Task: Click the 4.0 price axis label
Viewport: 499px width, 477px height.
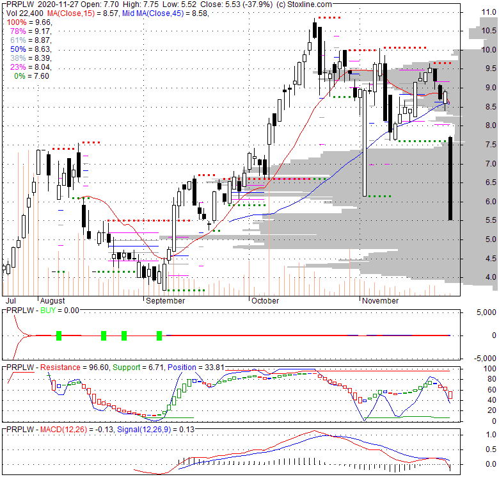Action: point(491,277)
